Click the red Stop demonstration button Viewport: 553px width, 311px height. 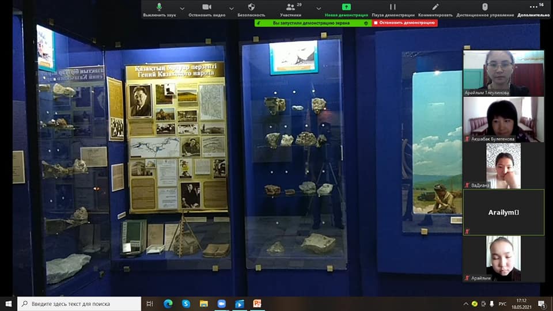(404, 23)
